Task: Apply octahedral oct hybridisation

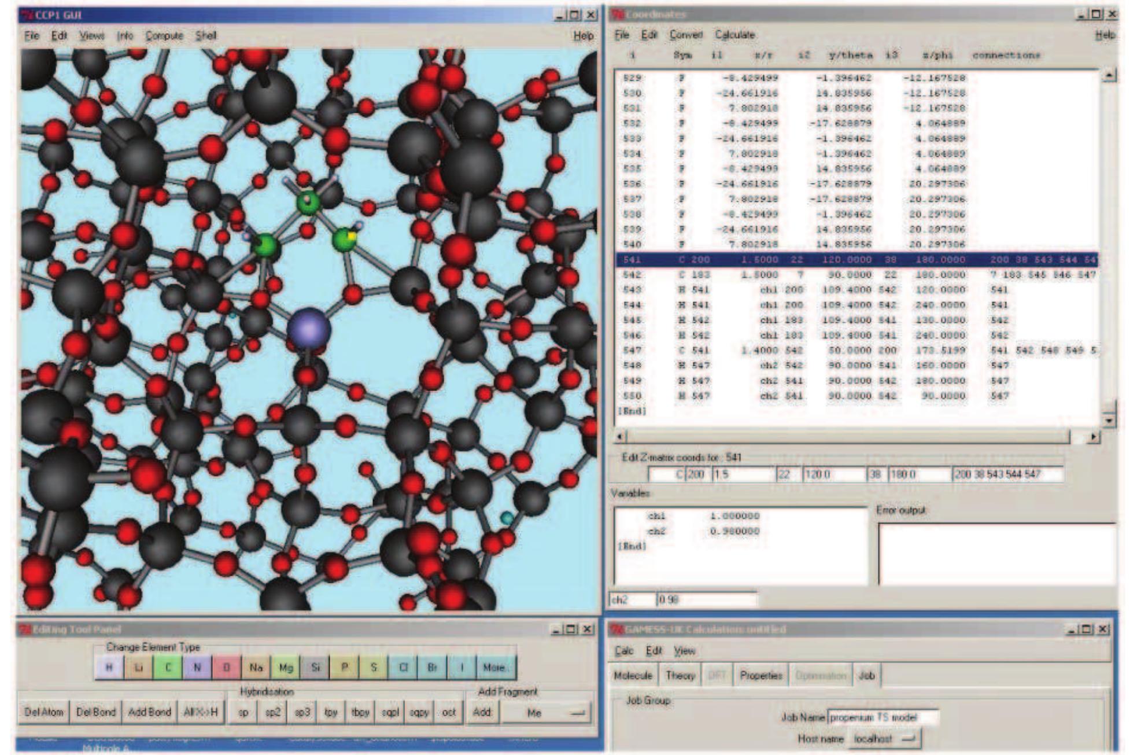Action: (449, 712)
